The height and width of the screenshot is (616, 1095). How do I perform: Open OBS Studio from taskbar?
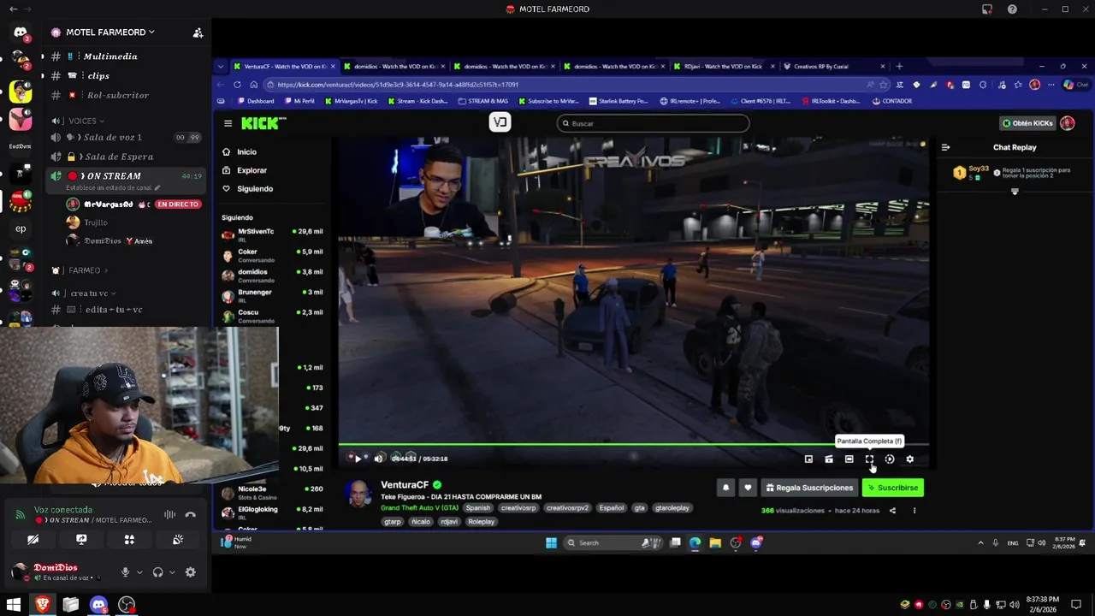127,605
